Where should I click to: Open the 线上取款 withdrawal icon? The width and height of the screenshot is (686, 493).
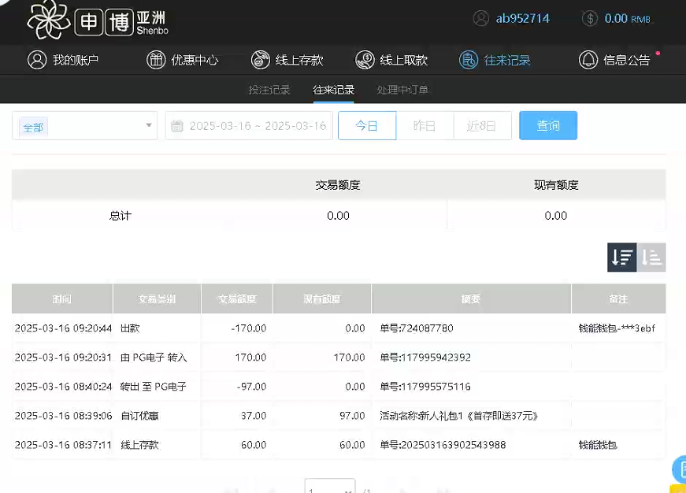(x=365, y=59)
